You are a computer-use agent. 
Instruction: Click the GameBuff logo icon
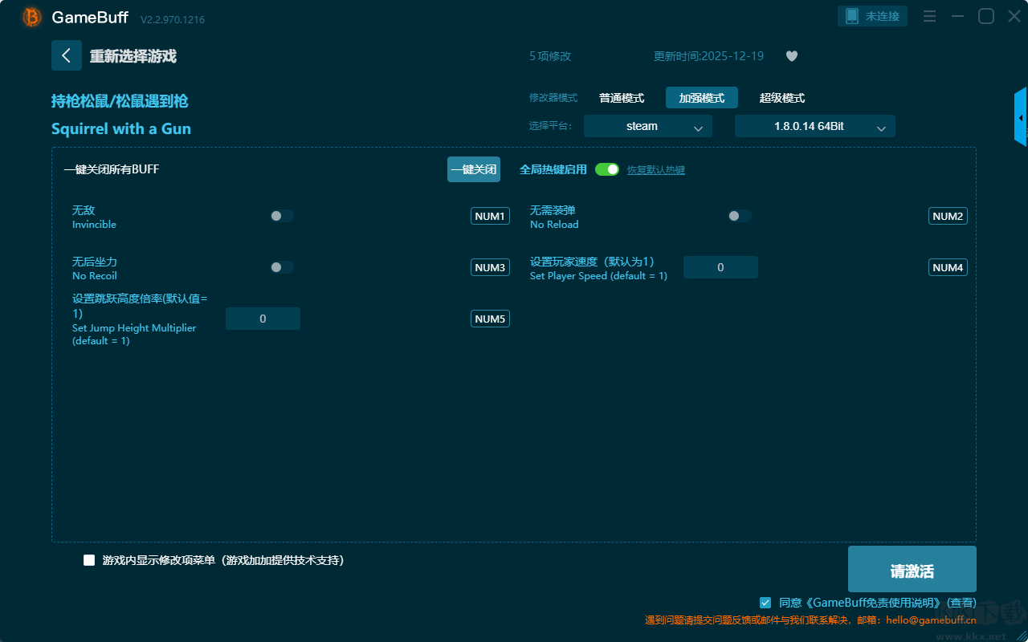click(32, 18)
